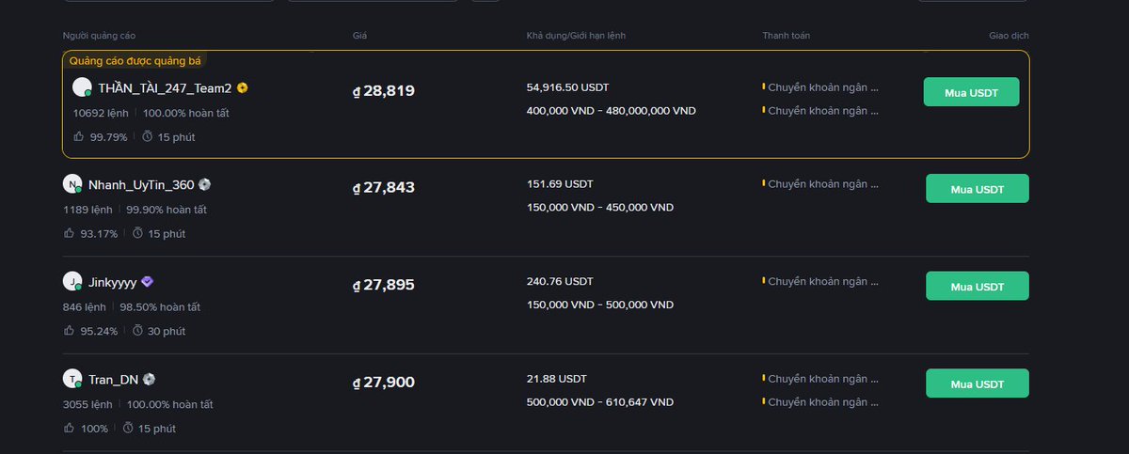Open the avatar of THẦN_TÀI_247_Team2

(82, 87)
